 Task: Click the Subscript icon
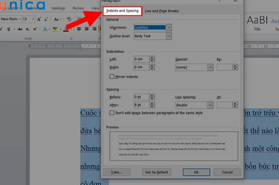28,29
